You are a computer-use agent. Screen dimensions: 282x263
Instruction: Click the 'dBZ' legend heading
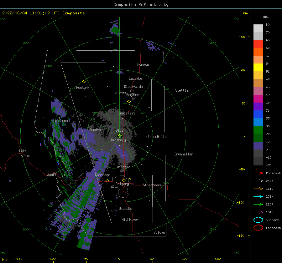coord(266,17)
